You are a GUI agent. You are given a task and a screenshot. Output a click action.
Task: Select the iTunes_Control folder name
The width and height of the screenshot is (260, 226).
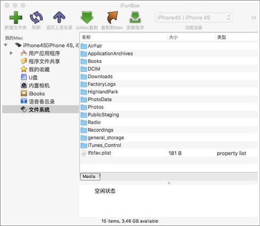(105, 145)
